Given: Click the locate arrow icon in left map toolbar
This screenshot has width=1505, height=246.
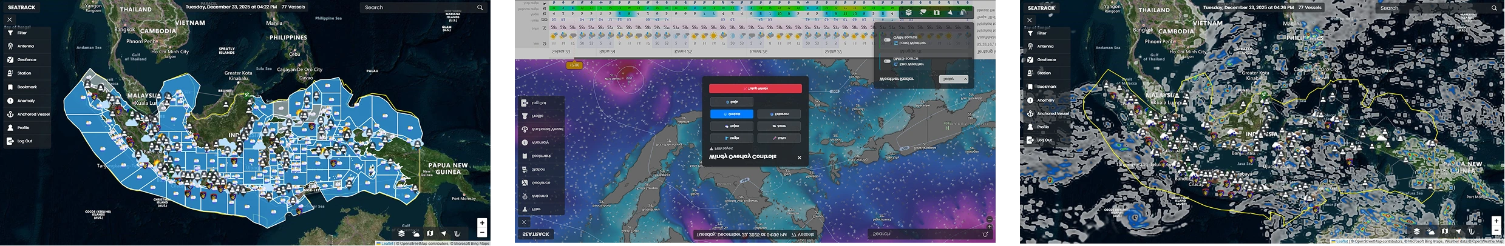Looking at the screenshot, I should [x=443, y=233].
